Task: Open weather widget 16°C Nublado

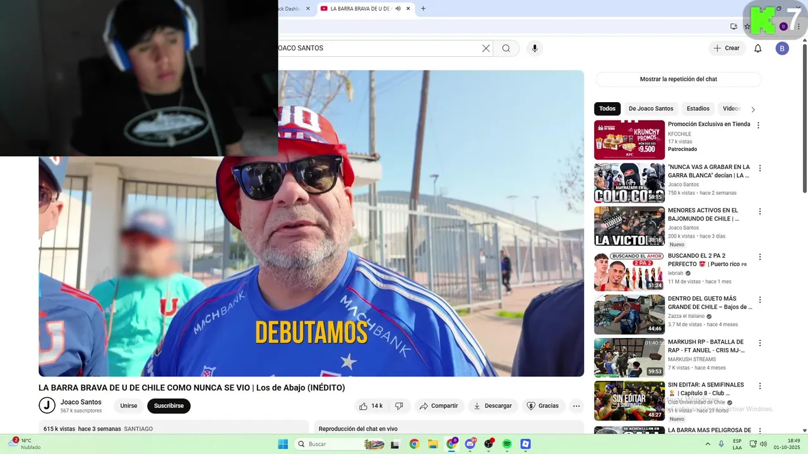Action: tap(25, 444)
